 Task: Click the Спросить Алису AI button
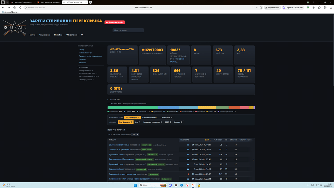coord(293,7)
